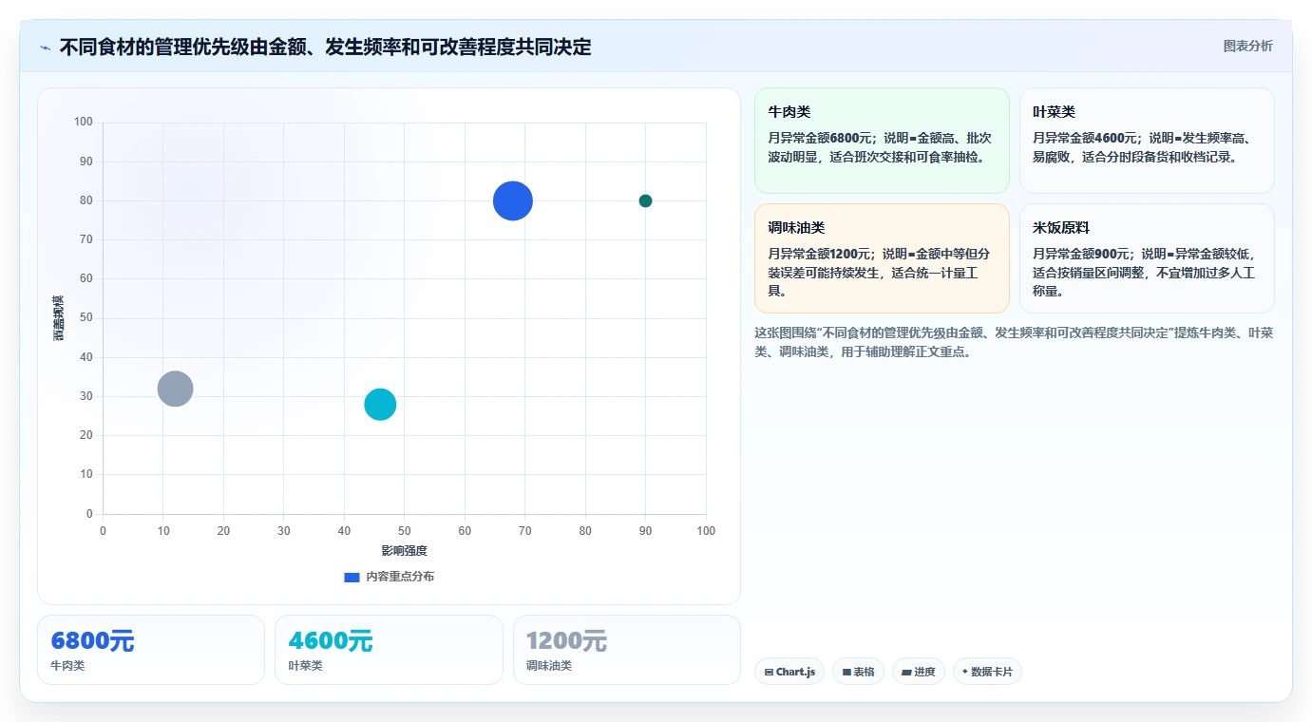Click the x-axis tick label 90
Screen dimensions: 1312x722
(646, 531)
